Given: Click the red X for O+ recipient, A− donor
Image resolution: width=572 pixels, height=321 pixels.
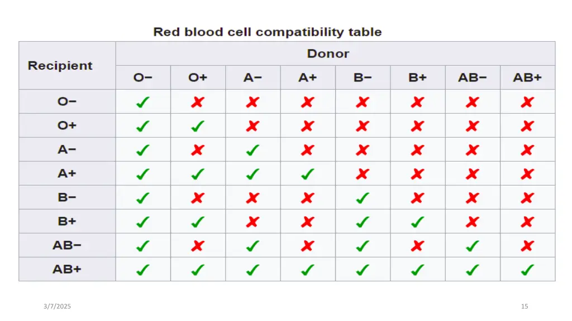Looking at the screenshot, I should point(252,127).
